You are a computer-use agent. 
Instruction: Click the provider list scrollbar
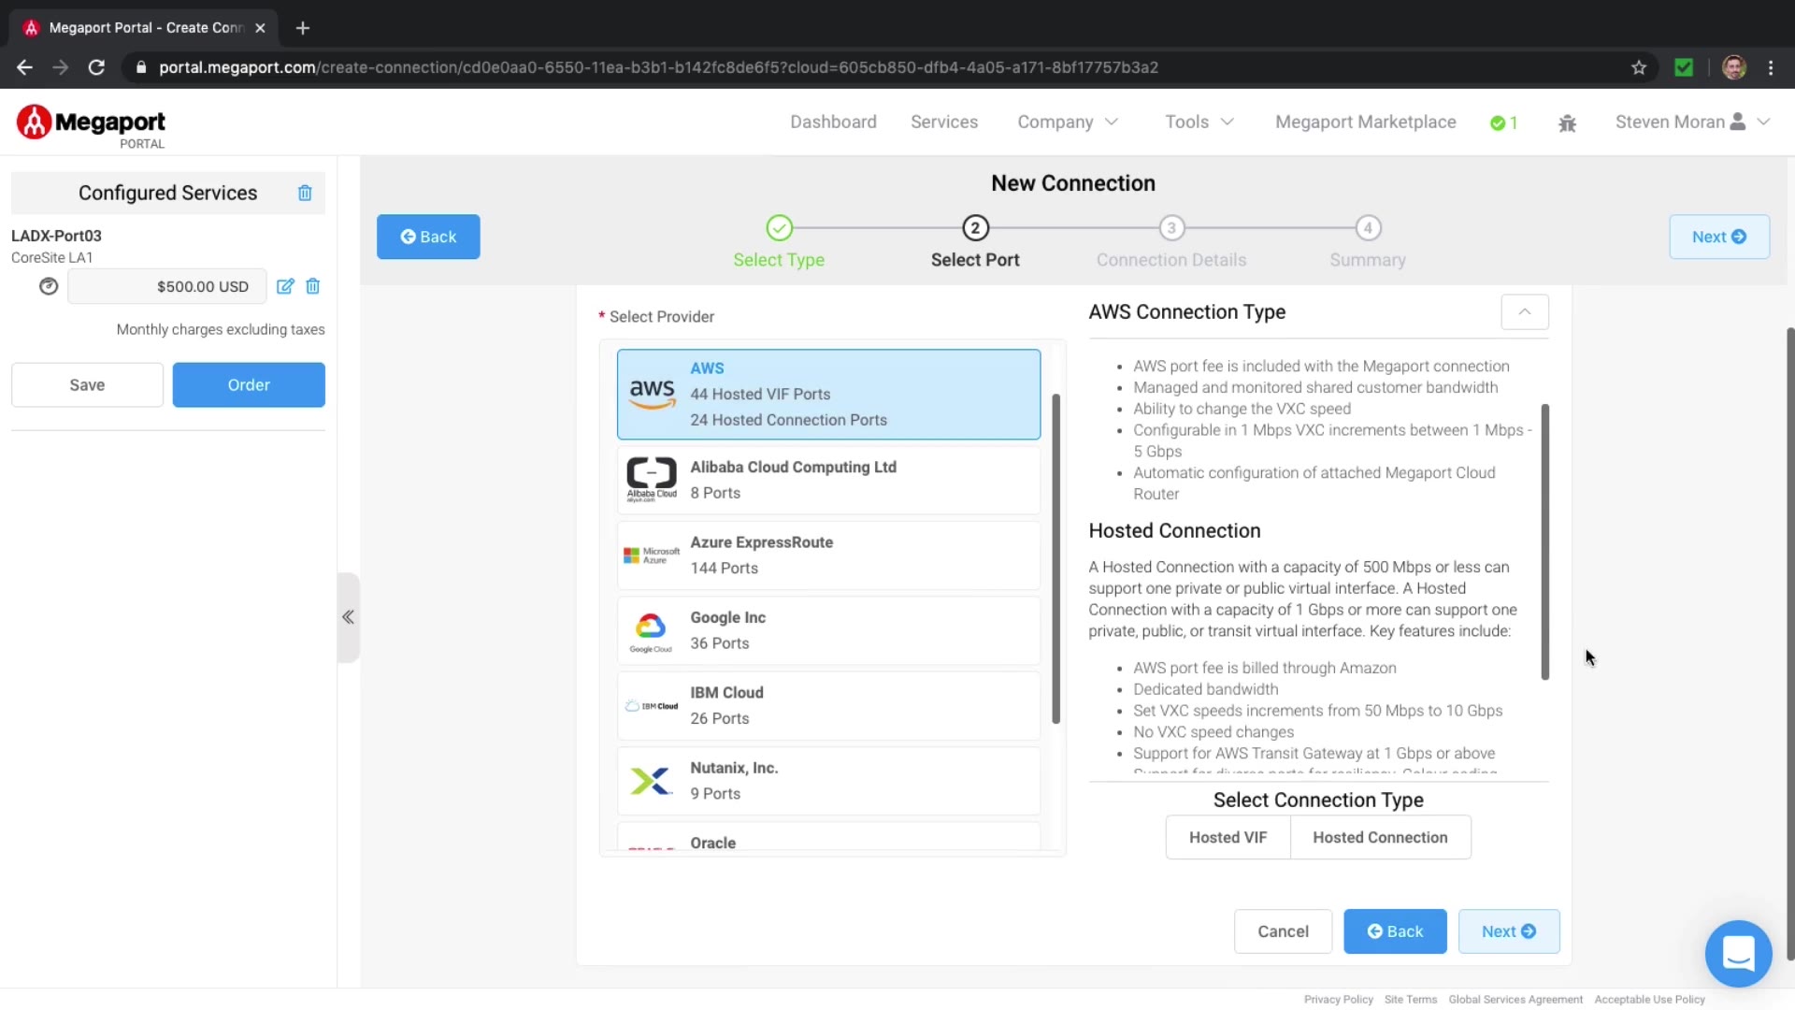tap(1055, 558)
